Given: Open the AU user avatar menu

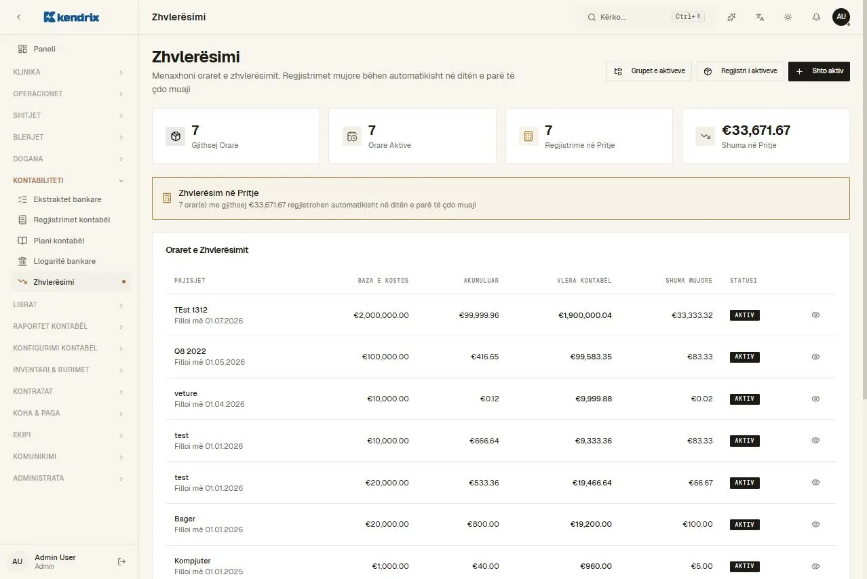Looking at the screenshot, I should pyautogui.click(x=841, y=17).
